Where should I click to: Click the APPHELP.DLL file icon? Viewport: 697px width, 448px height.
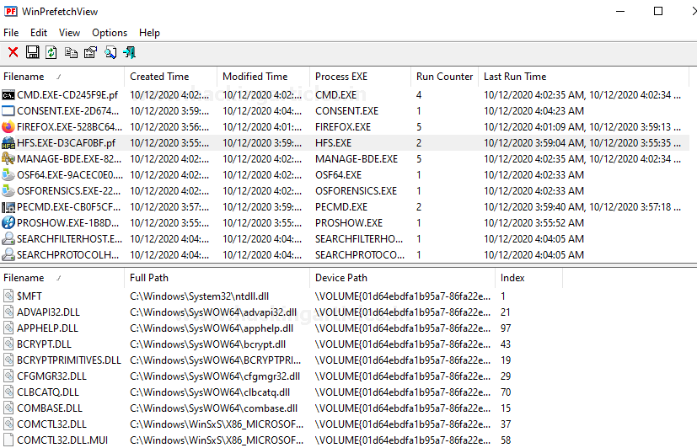click(x=8, y=328)
